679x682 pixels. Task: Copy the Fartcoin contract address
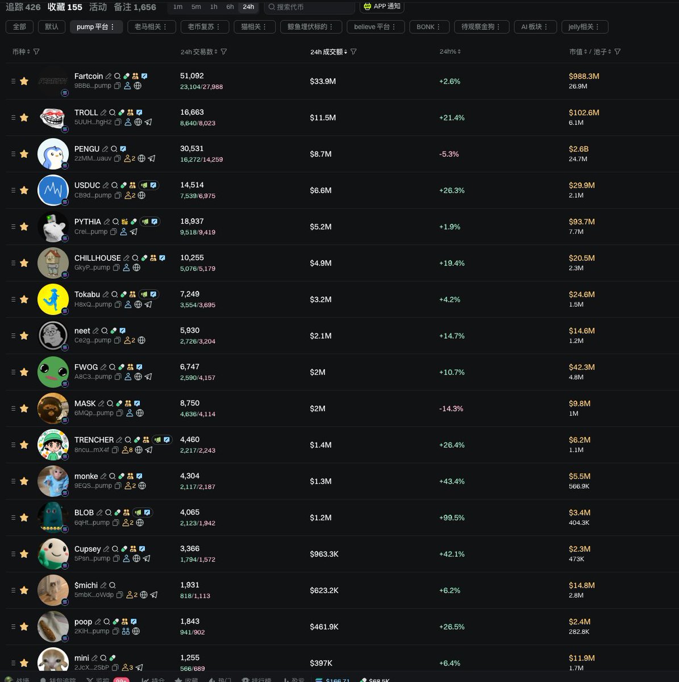tap(117, 86)
